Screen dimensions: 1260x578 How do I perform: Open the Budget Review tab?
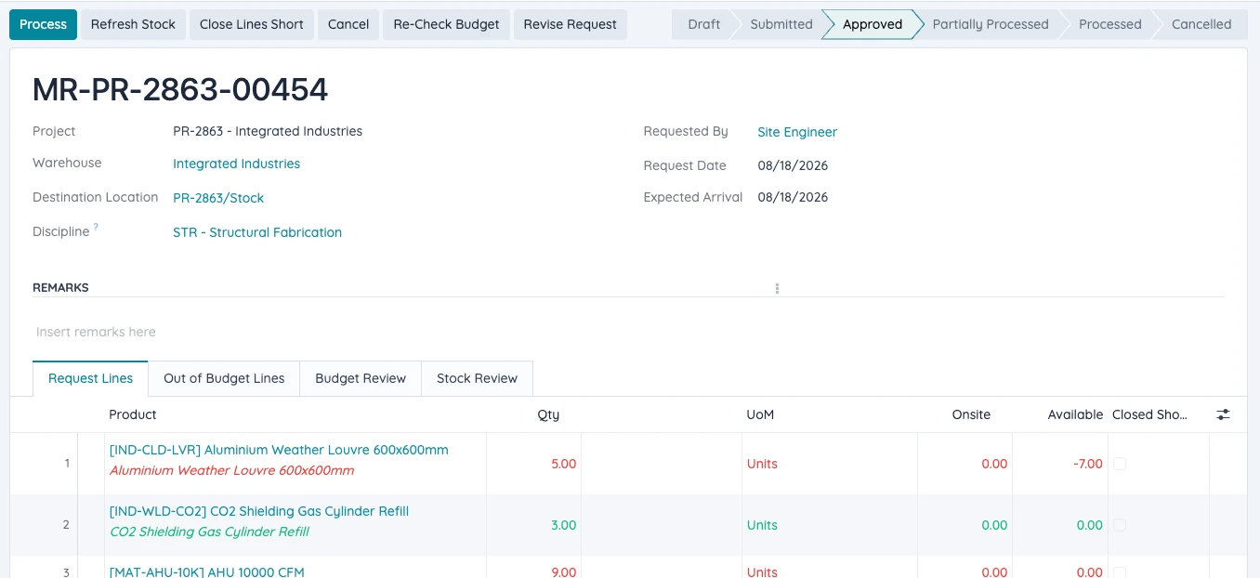click(x=361, y=378)
